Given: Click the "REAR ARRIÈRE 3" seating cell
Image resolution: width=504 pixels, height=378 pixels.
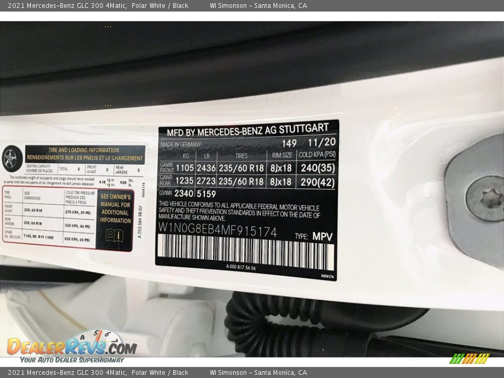Looking at the screenshot, I should click(x=128, y=170).
